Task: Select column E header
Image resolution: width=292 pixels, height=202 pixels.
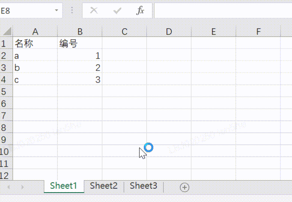Action: (x=213, y=31)
